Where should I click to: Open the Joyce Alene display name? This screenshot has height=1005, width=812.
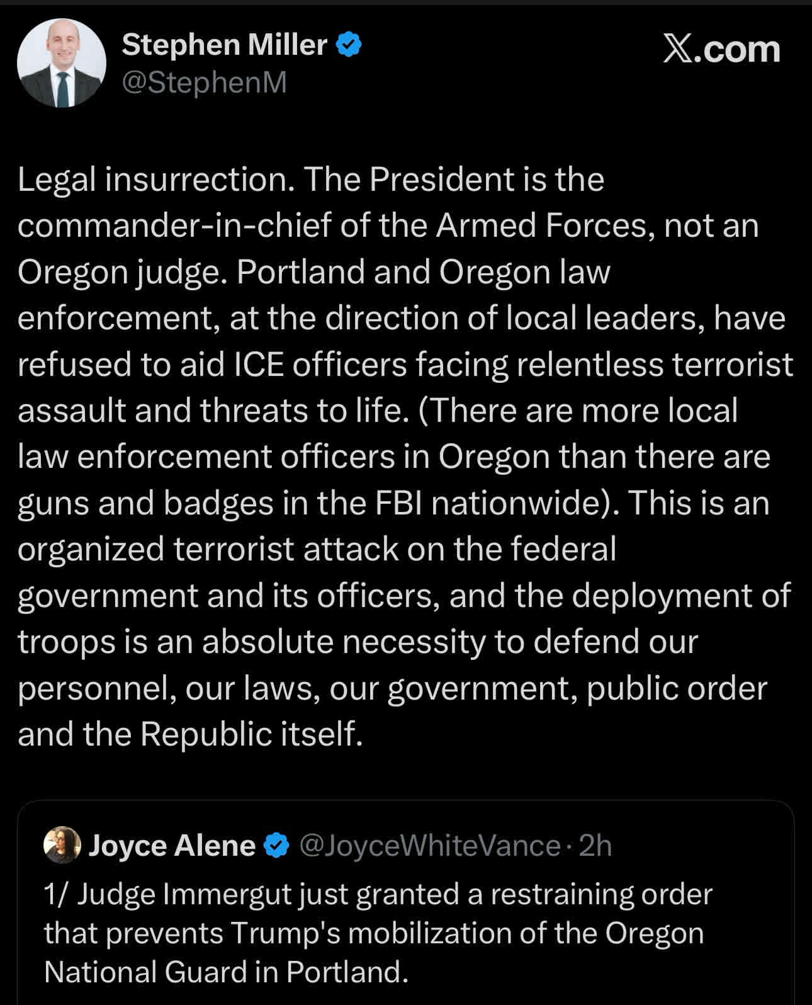tap(171, 846)
